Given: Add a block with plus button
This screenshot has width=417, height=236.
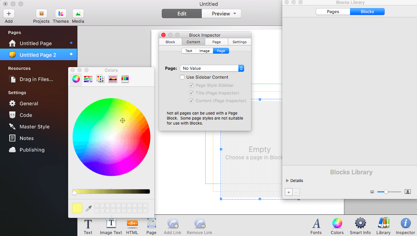Looking at the screenshot, I should (289, 192).
